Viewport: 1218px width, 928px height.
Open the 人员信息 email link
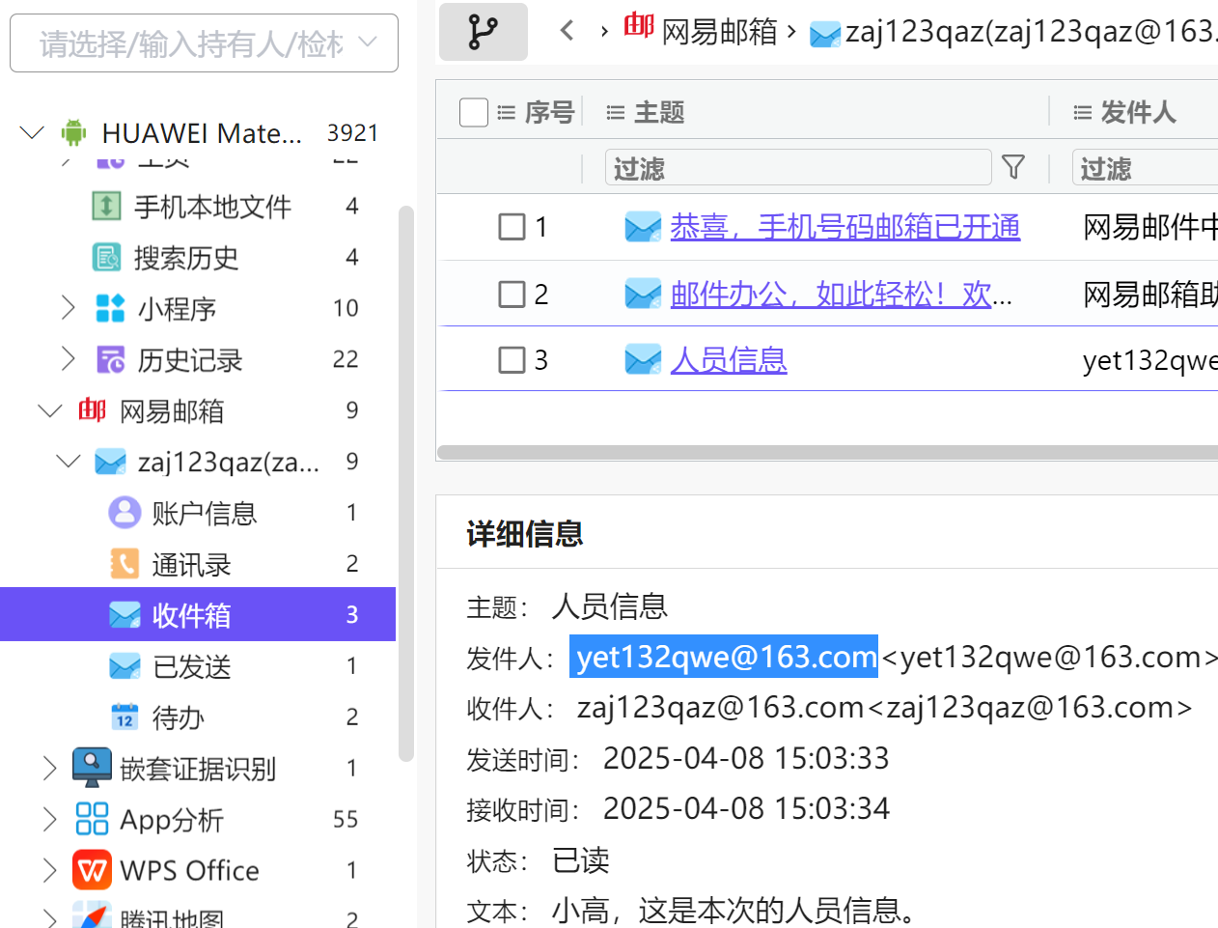pos(729,360)
